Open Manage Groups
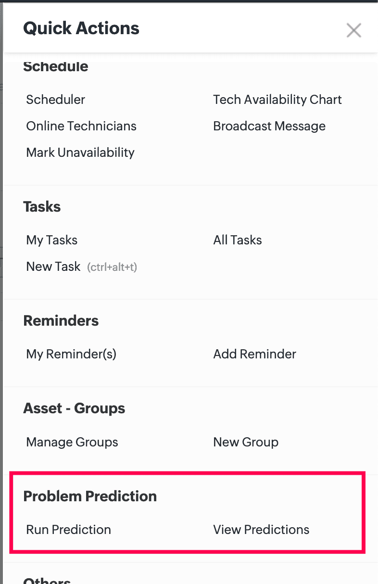Image resolution: width=378 pixels, height=584 pixels. pos(72,442)
